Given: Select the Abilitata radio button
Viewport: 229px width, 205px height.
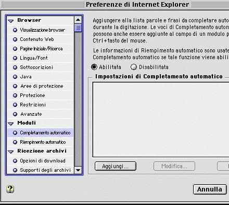Looking at the screenshot, I should [94, 67].
